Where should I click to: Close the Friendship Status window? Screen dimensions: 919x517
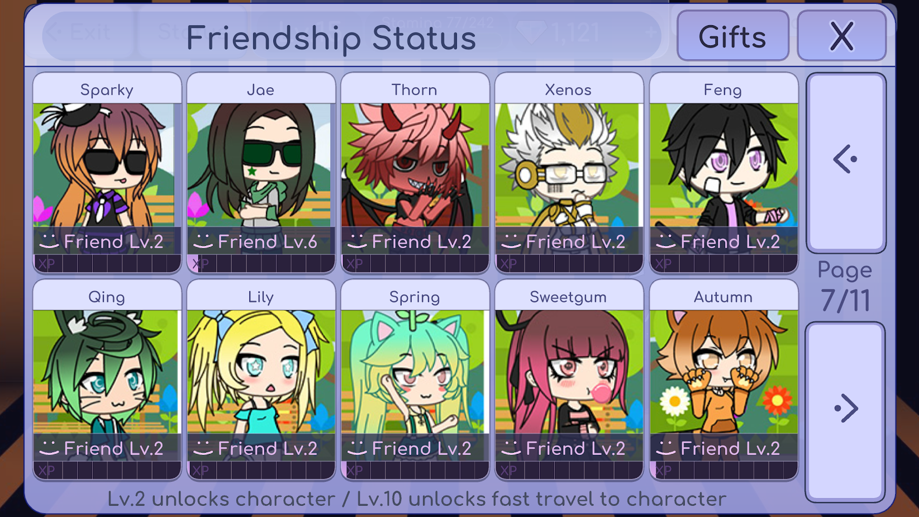(x=841, y=36)
